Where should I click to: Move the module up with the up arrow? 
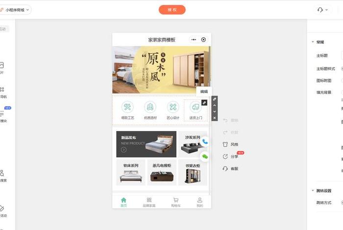coord(215,106)
